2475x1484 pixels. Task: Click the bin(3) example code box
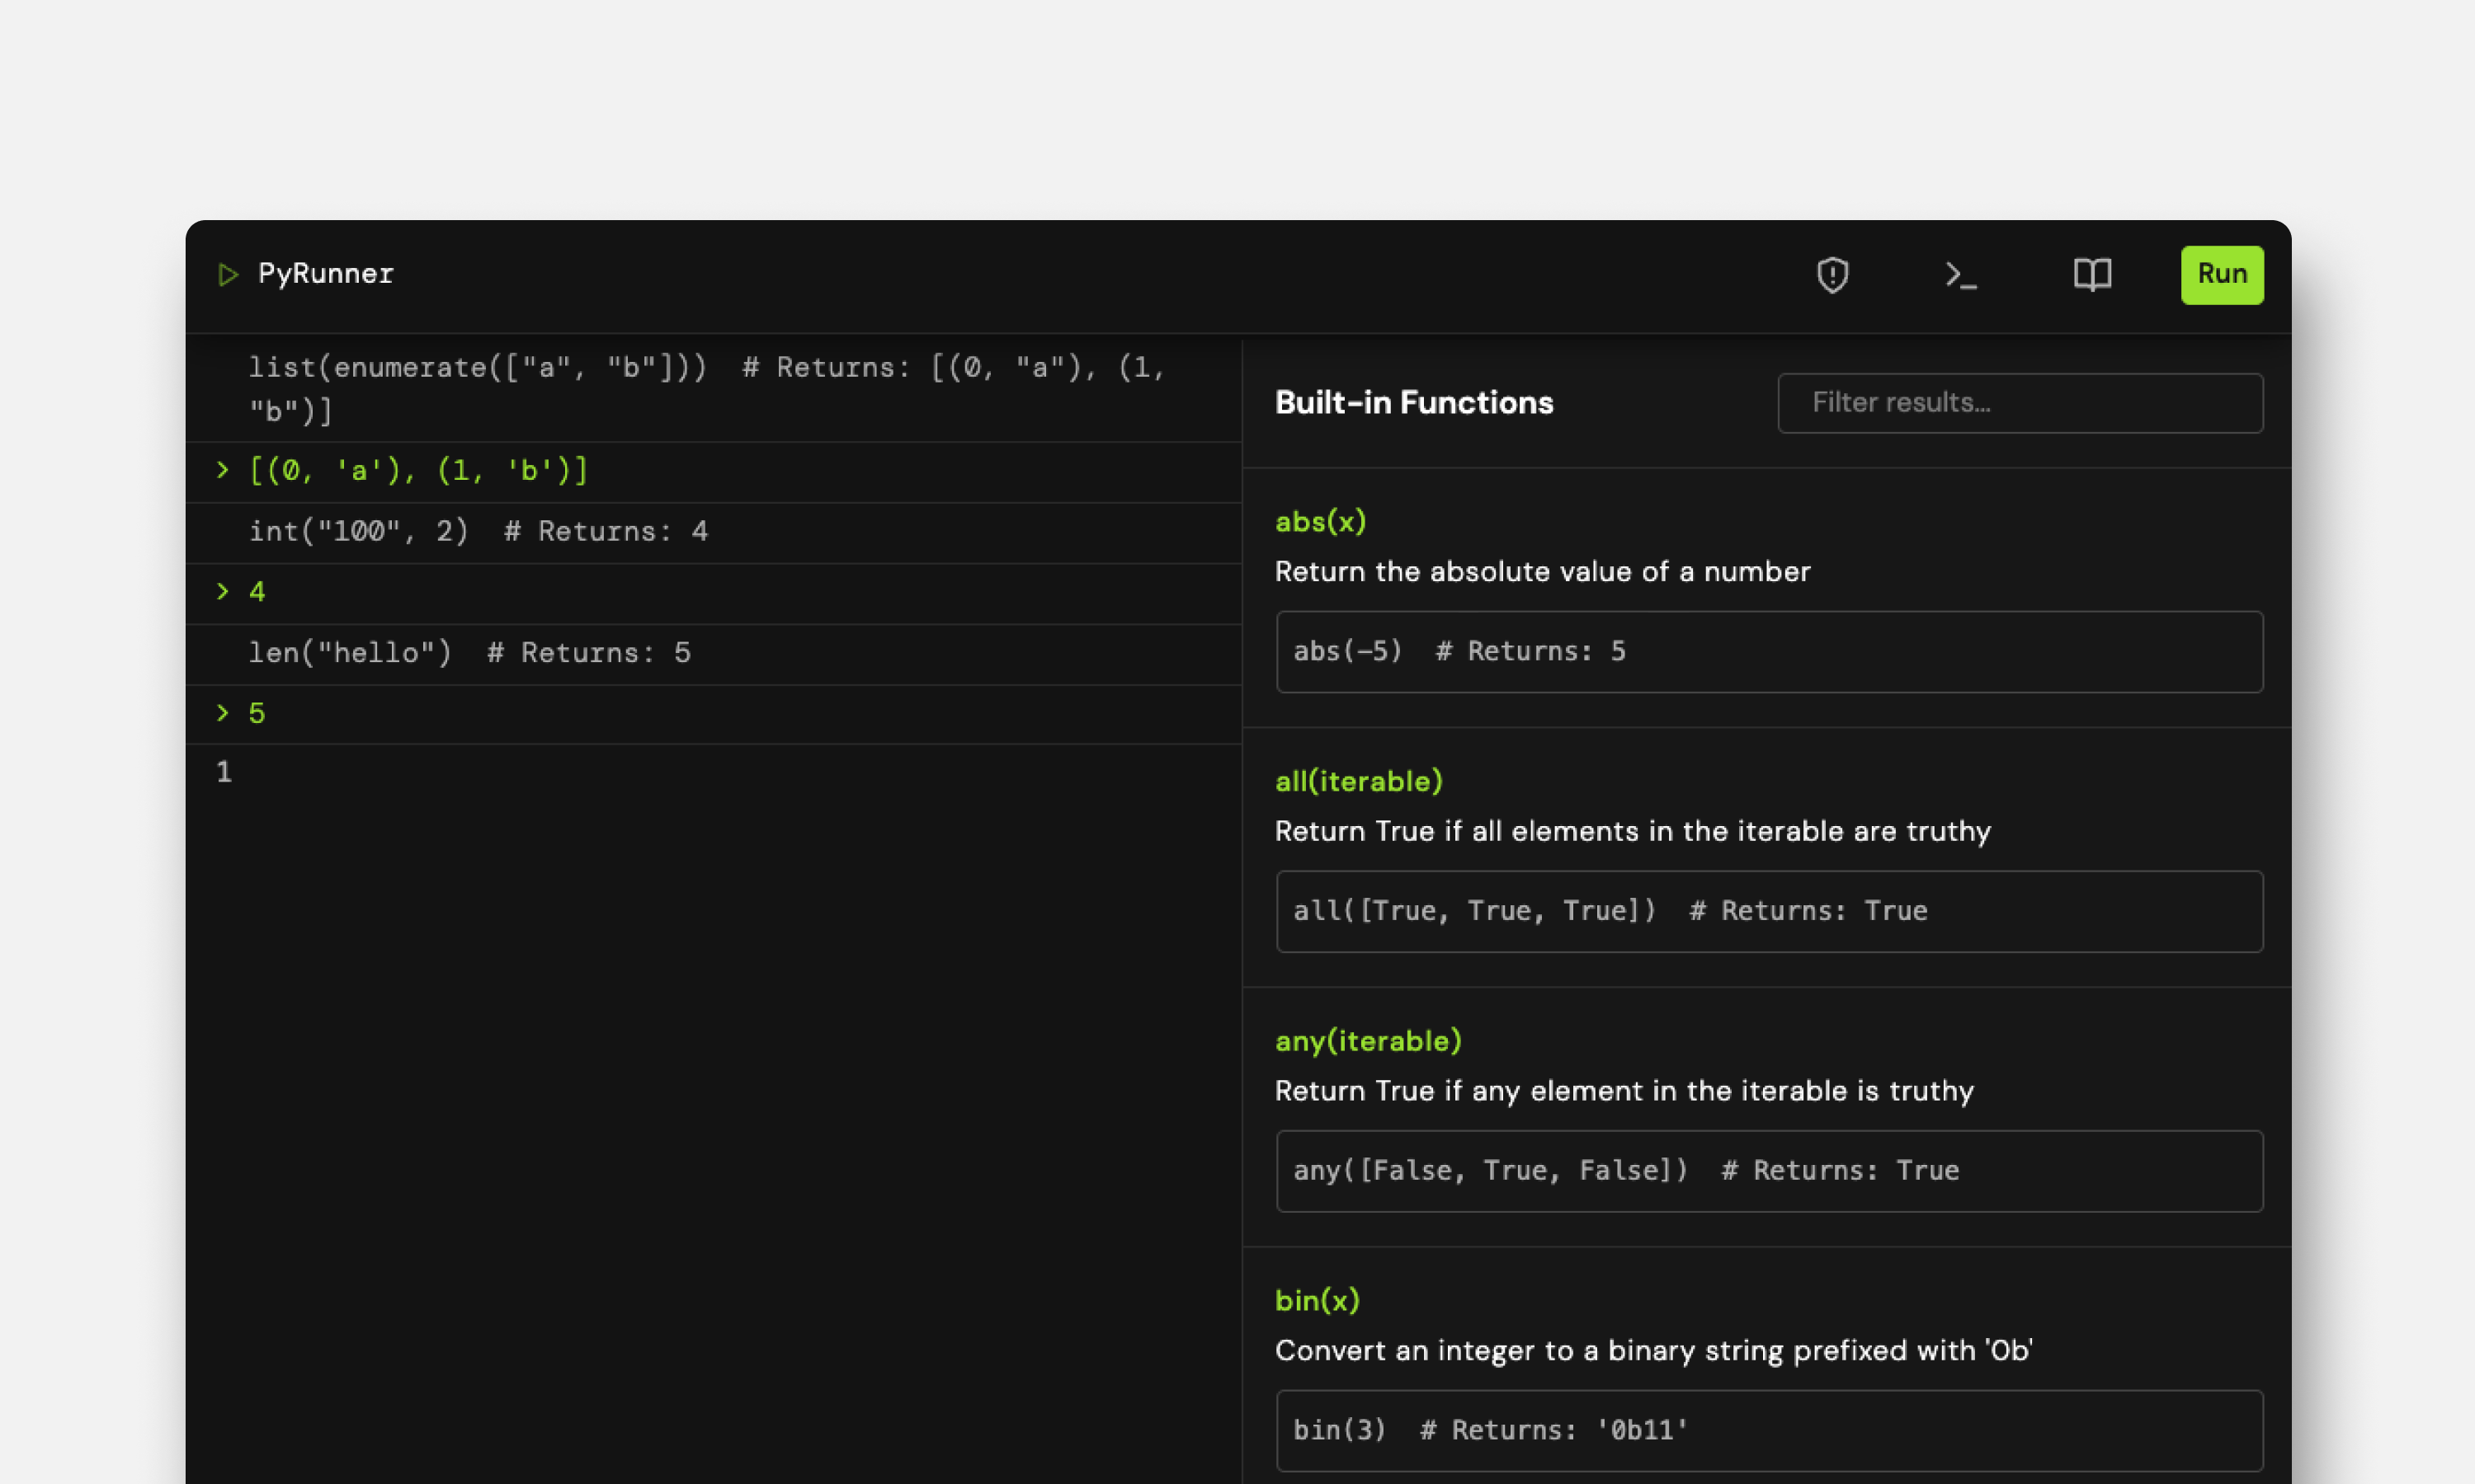(x=1769, y=1430)
